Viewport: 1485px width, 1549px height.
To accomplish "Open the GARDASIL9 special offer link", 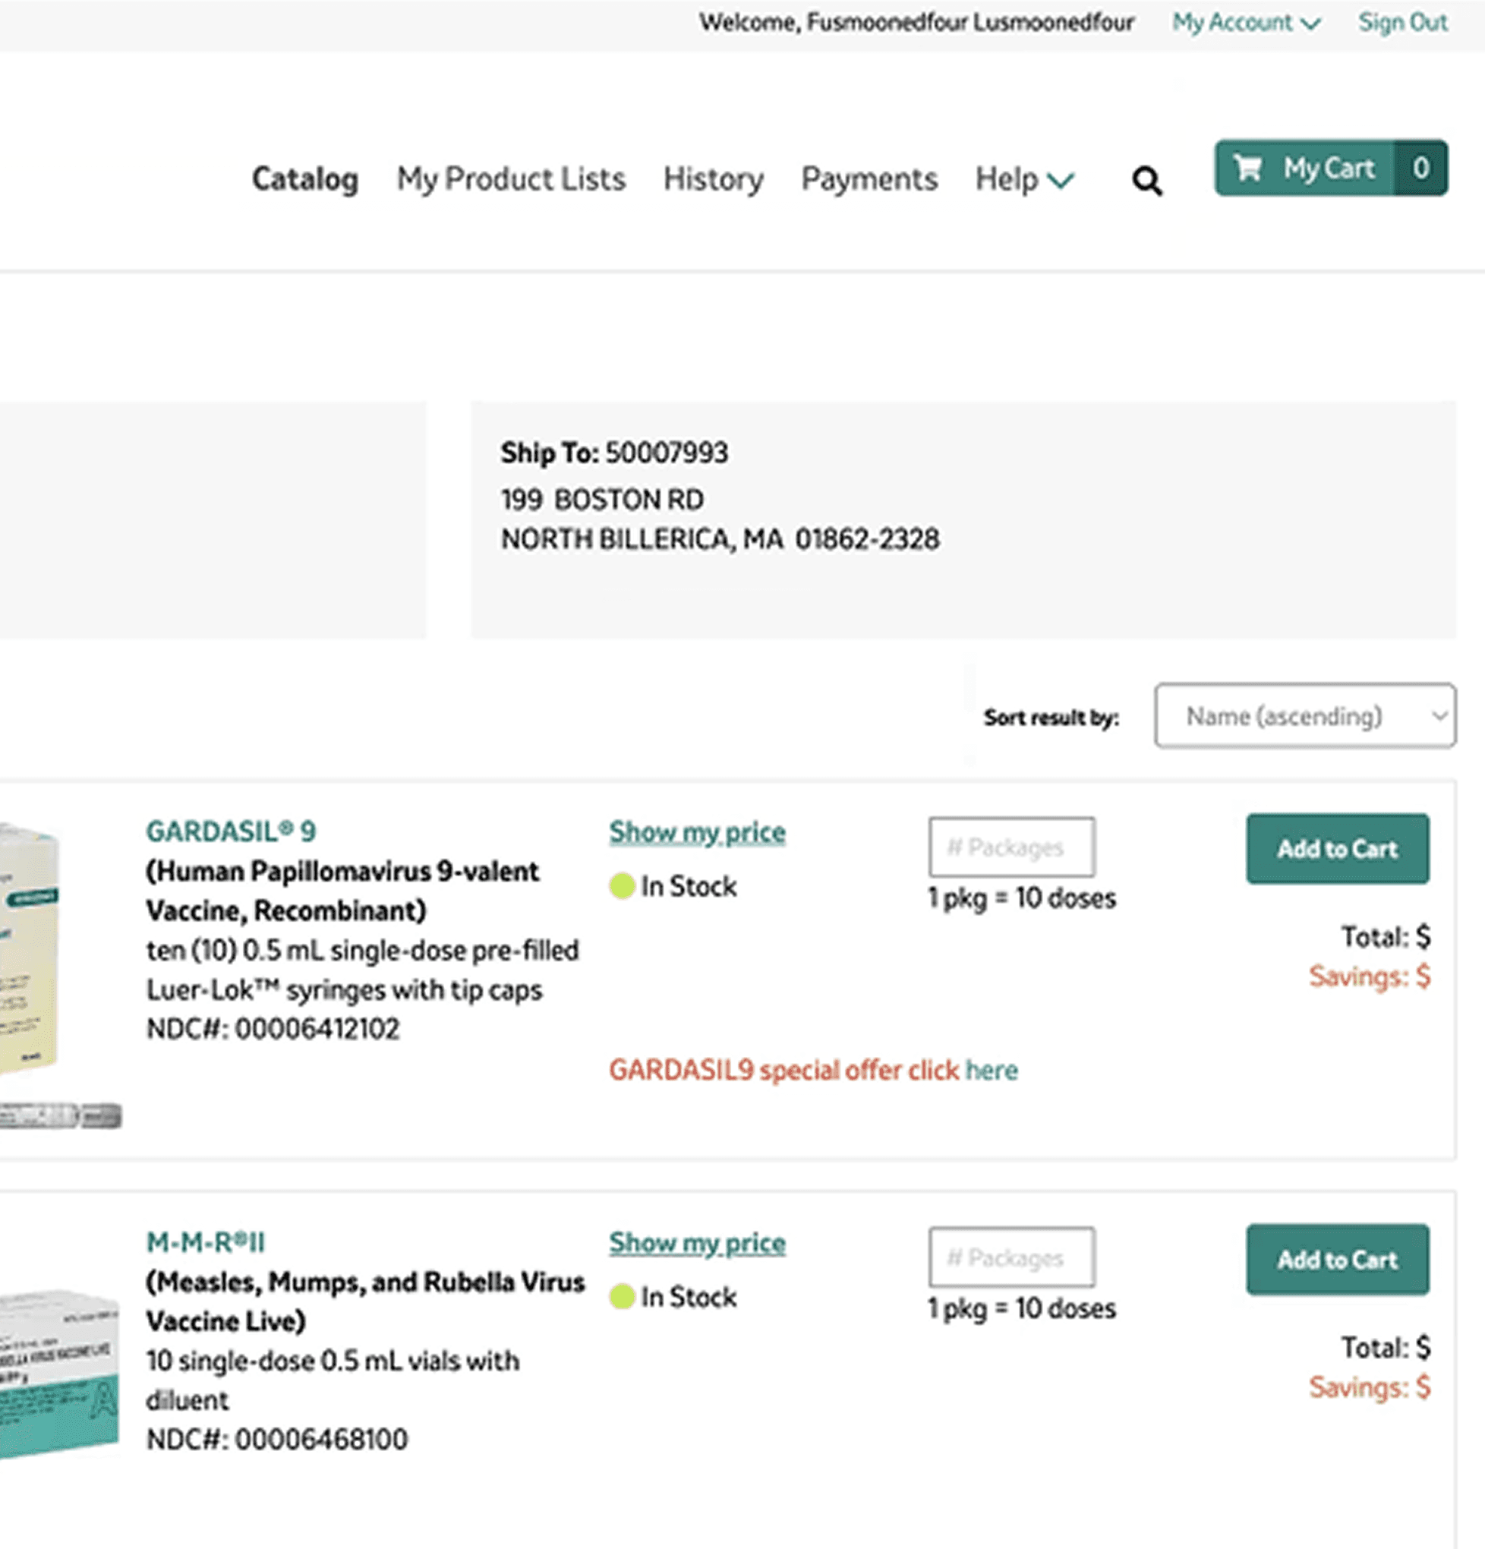I will point(990,1070).
